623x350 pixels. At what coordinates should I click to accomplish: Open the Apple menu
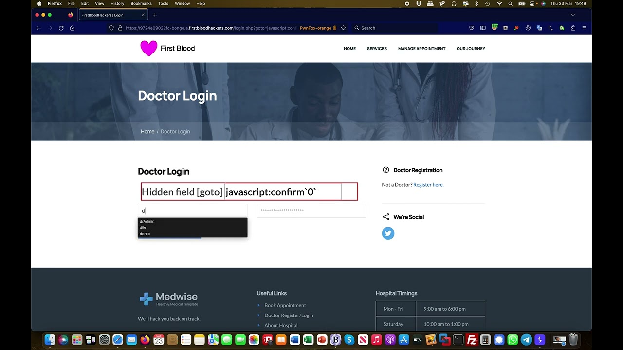[39, 3]
